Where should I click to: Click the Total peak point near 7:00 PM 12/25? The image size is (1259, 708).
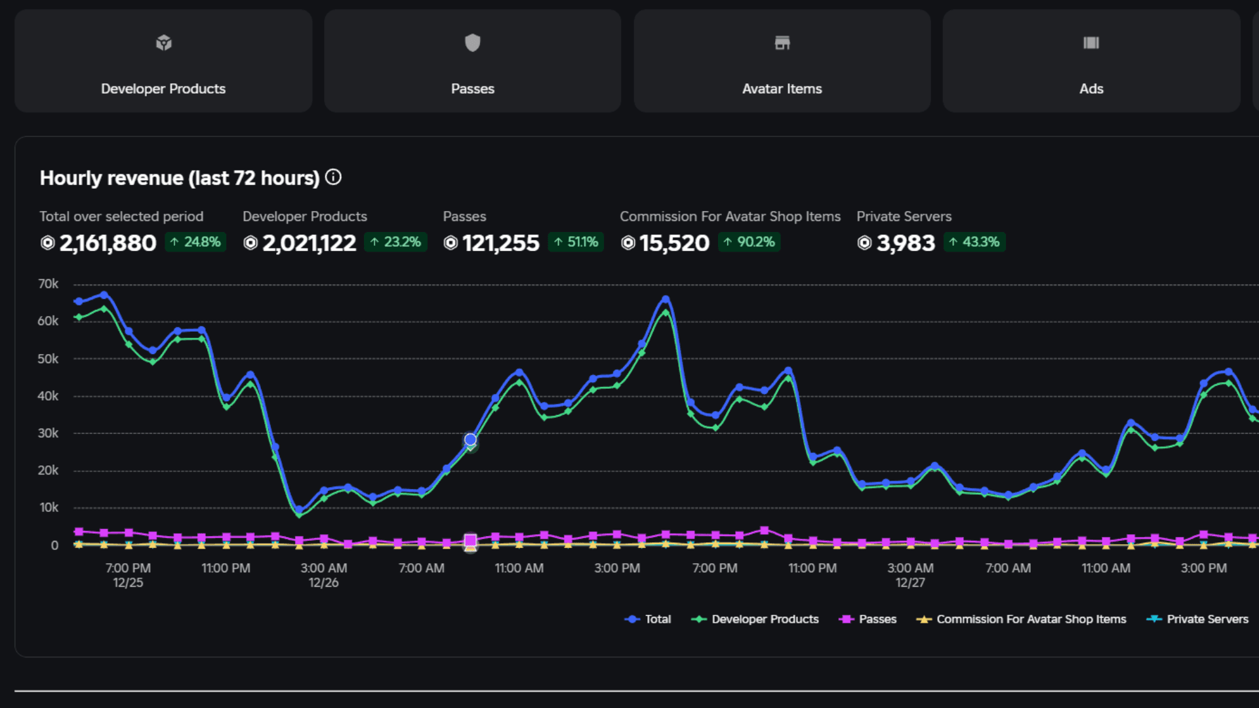pyautogui.click(x=104, y=295)
